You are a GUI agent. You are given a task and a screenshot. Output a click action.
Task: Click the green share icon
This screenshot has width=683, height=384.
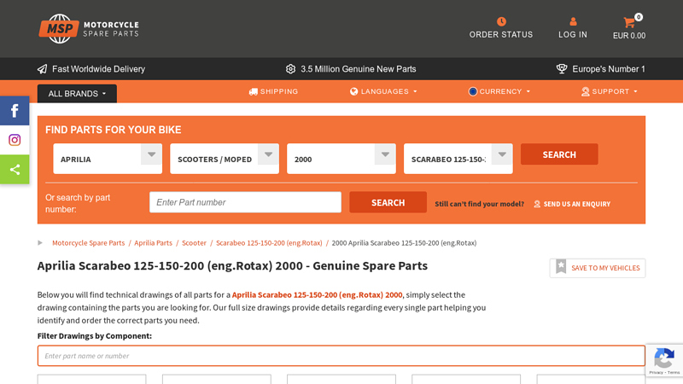(15, 169)
